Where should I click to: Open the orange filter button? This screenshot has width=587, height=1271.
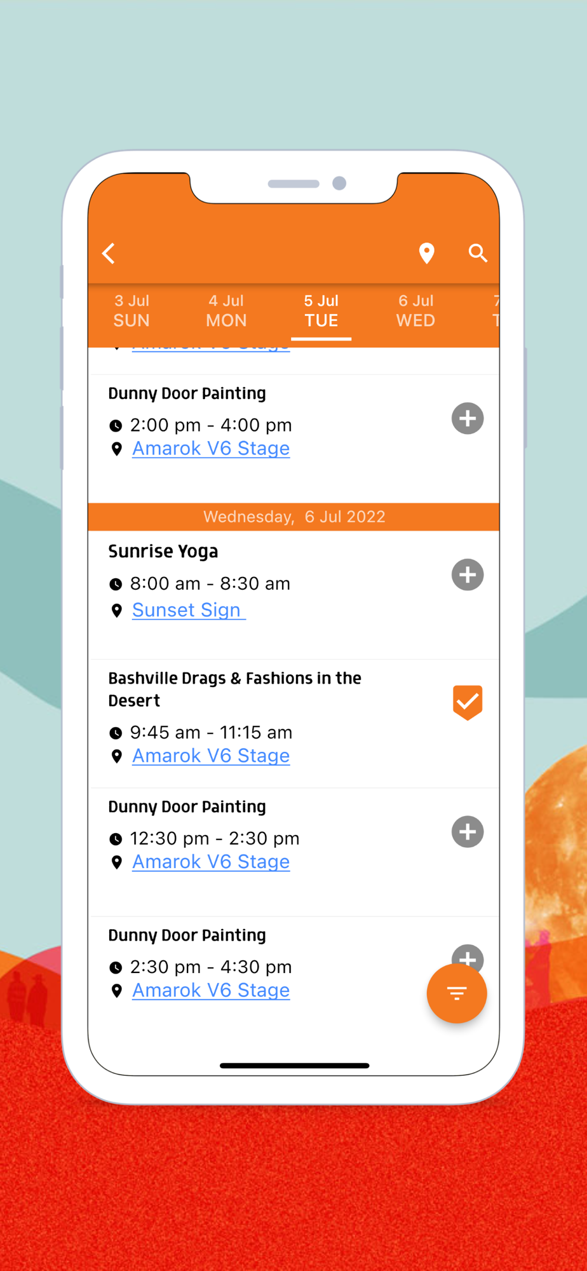456,993
